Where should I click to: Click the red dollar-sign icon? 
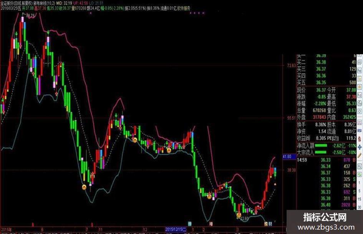(x=360, y=139)
